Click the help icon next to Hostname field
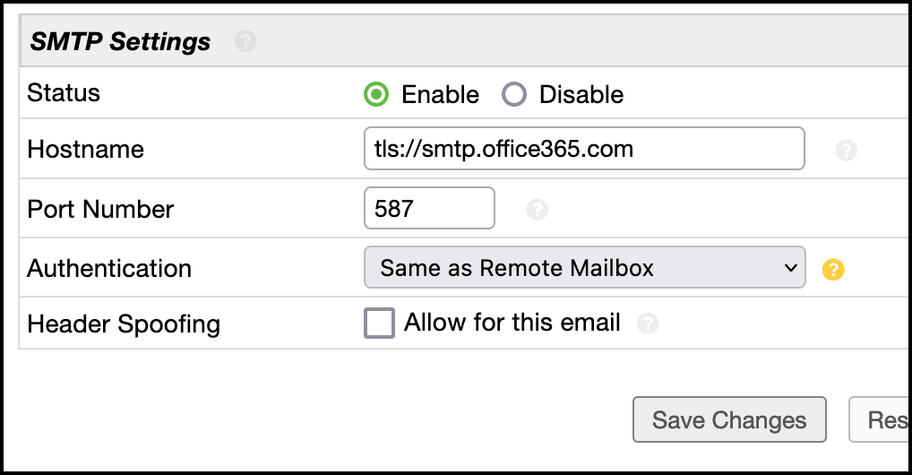912x475 pixels. 846,150
